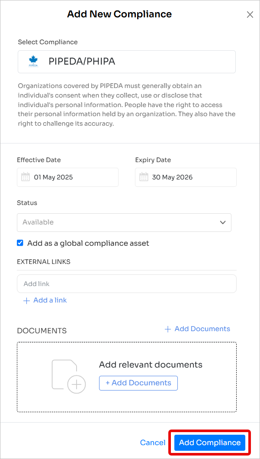Viewport: 260px width, 459px height.
Task: Click the PIPEDA maple leaf logo
Action: pyautogui.click(x=33, y=62)
